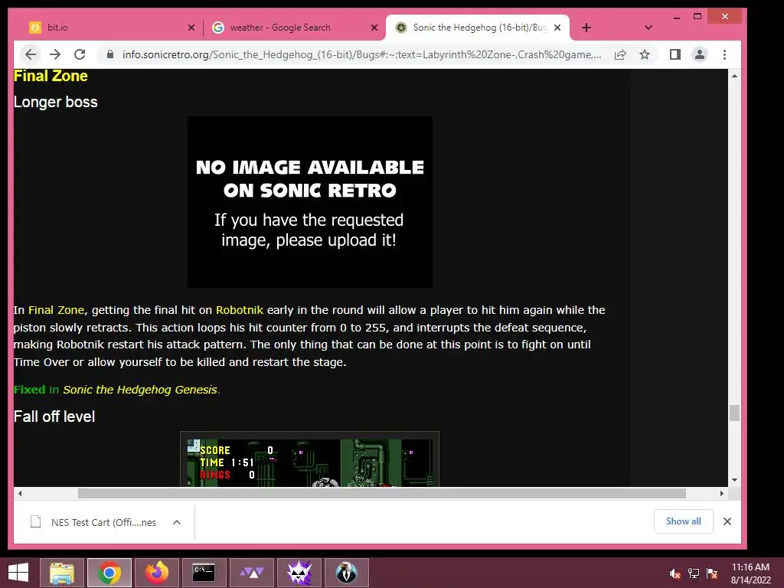Click the No Image Available placeholder
Image resolution: width=784 pixels, height=588 pixels.
310,202
